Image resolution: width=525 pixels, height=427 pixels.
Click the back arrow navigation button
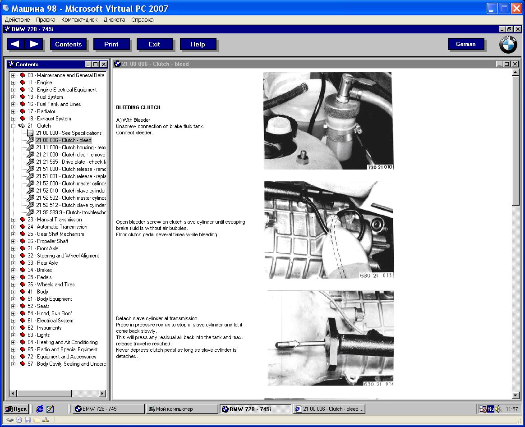[16, 44]
